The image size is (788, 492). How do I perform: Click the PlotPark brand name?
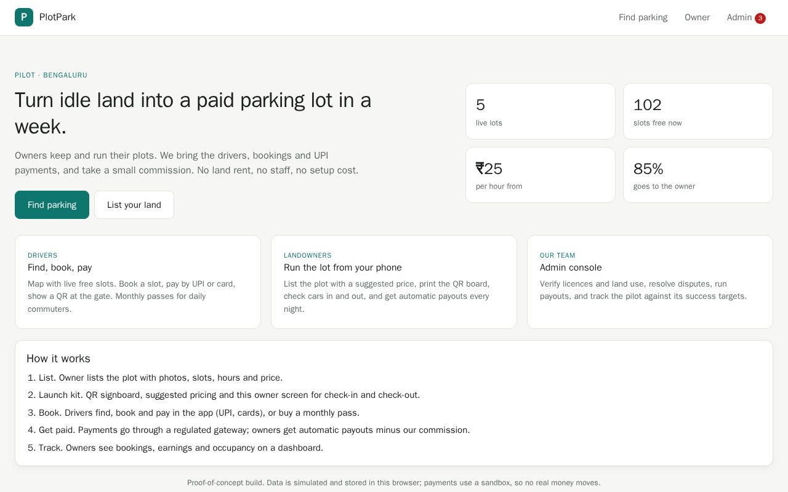point(57,17)
